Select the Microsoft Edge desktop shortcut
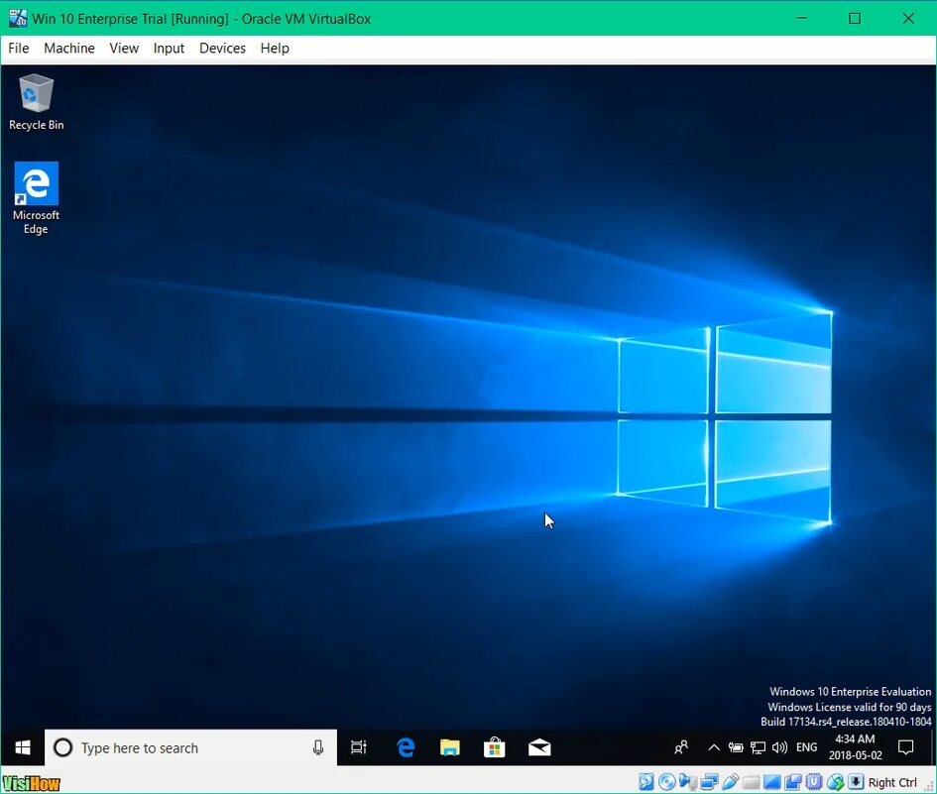937x794 pixels. [x=36, y=198]
